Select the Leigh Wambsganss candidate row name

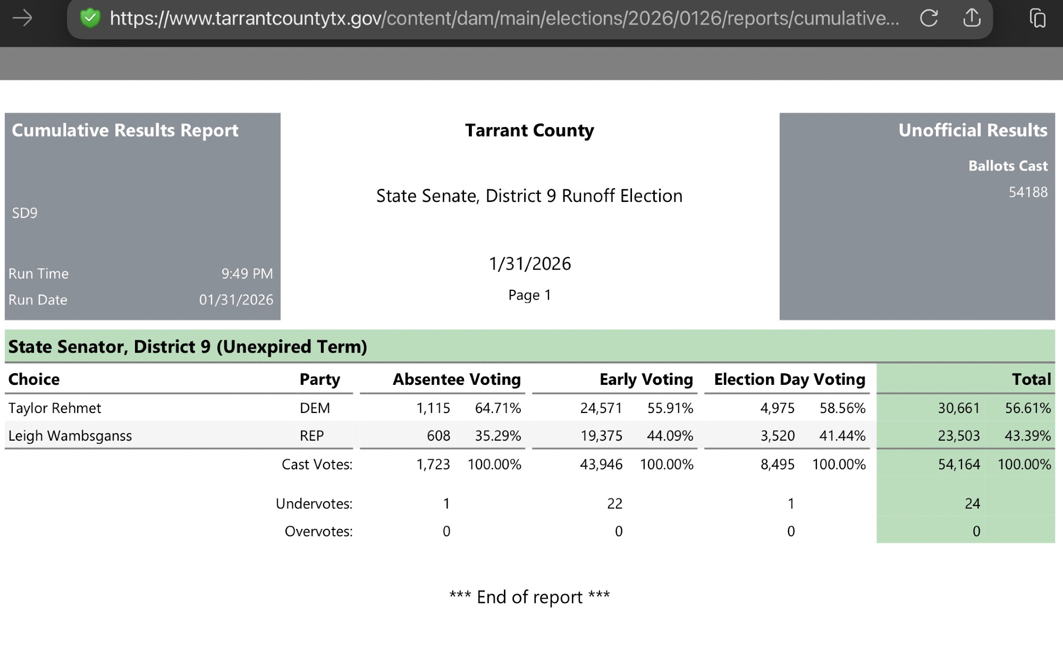70,436
